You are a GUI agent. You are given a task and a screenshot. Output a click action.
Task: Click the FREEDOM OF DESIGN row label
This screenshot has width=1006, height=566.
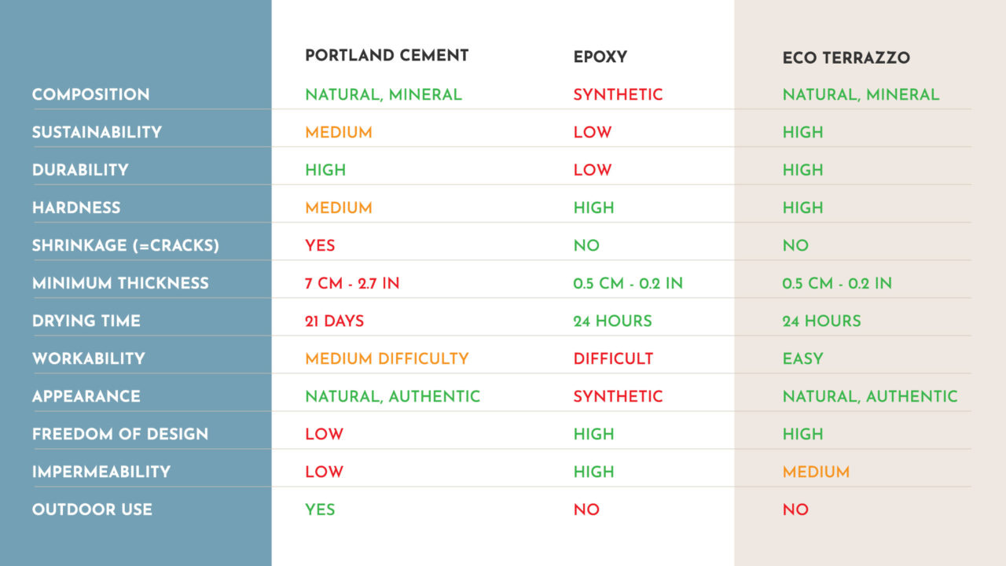tap(120, 434)
